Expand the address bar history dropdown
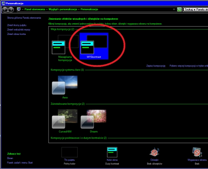Viewport: 208px width, 169px height. [174, 10]
